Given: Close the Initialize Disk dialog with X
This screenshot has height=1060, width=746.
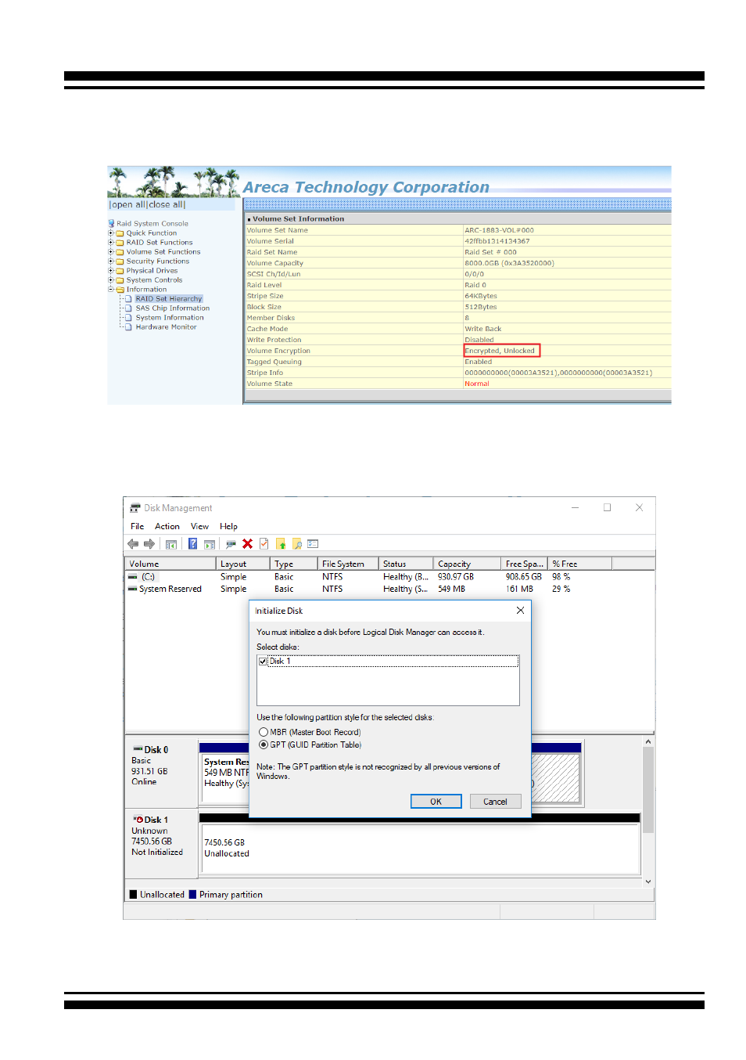Looking at the screenshot, I should tap(521, 611).
